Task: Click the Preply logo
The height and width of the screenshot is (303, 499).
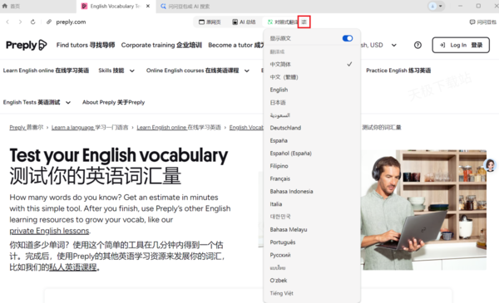Action: [27, 45]
